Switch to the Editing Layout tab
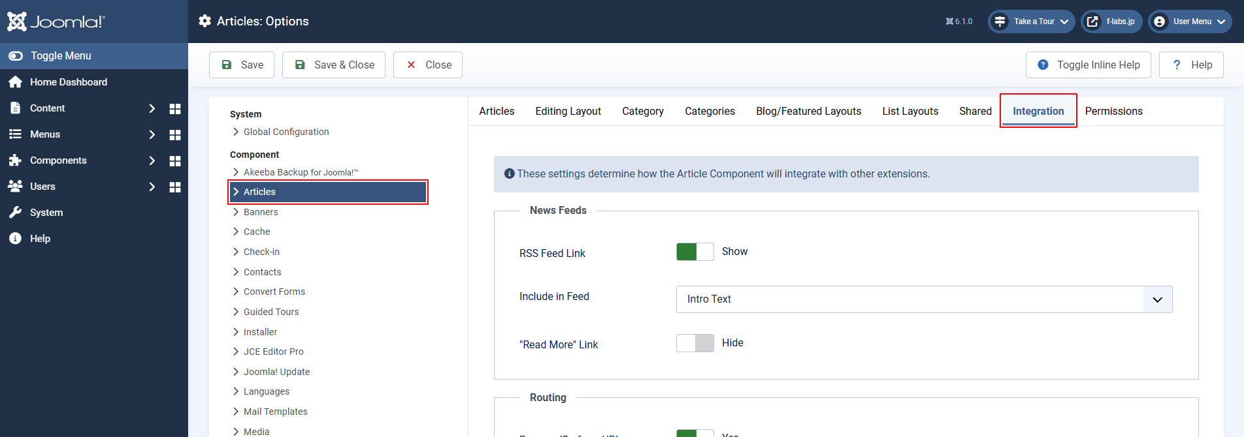The height and width of the screenshot is (437, 1244). pos(568,112)
